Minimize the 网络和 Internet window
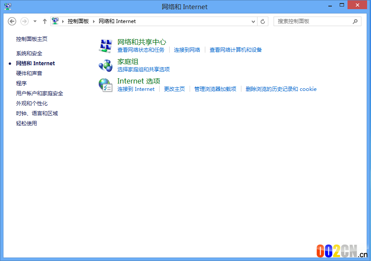The image size is (371, 261). [x=330, y=5]
